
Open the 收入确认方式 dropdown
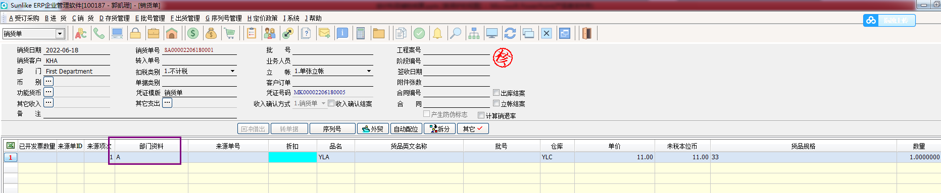pos(323,103)
